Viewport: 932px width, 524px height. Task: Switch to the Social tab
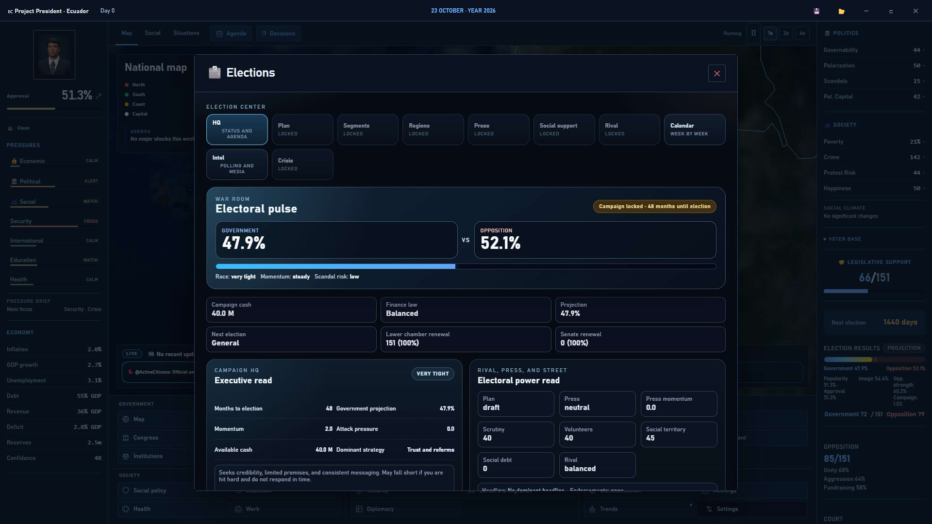[x=152, y=33]
